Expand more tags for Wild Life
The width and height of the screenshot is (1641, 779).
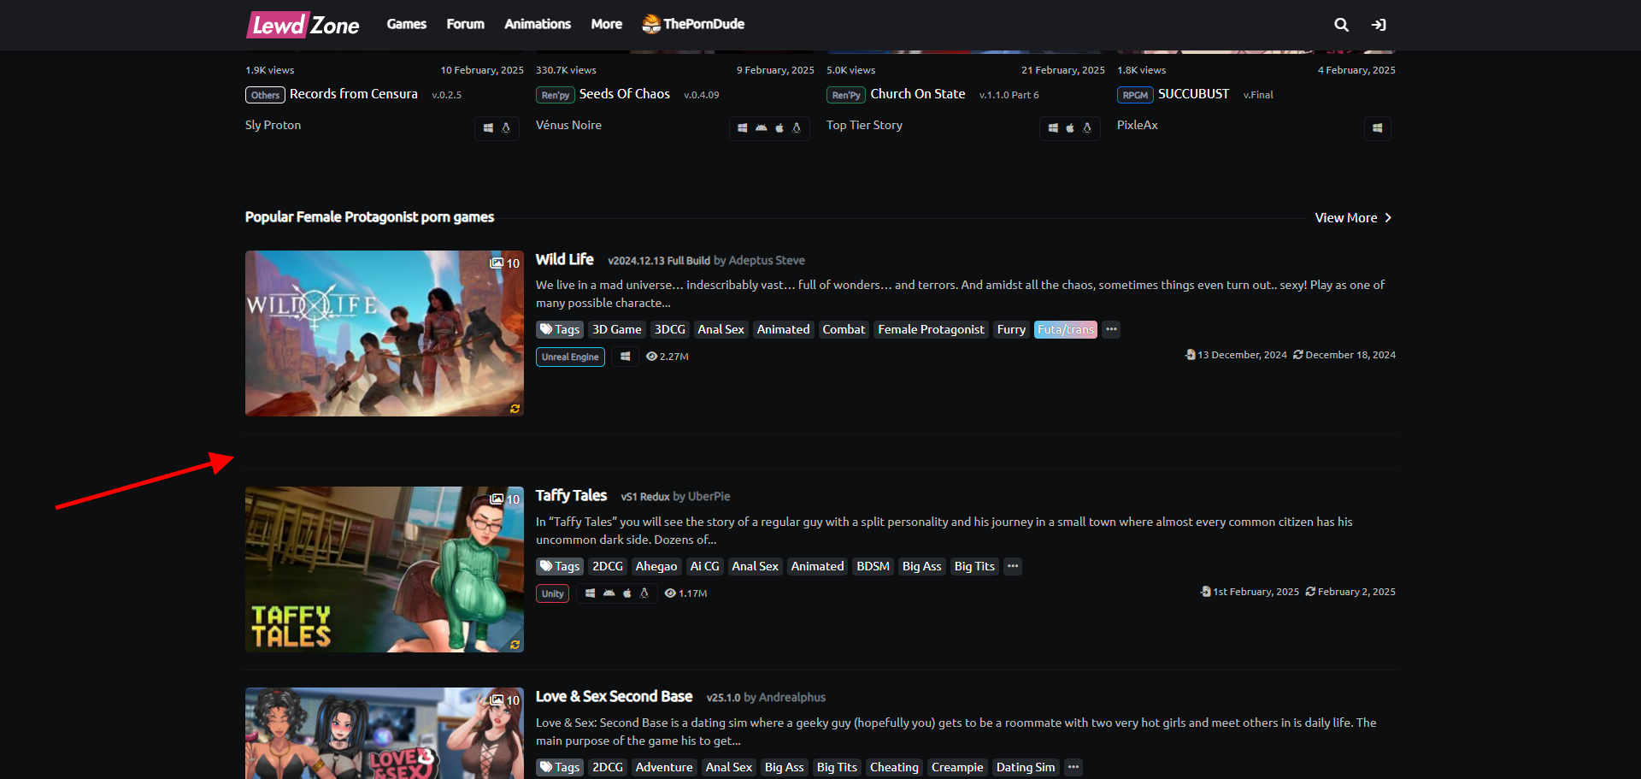(1110, 329)
